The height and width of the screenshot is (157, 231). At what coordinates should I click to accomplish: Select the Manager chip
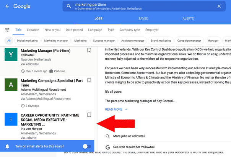(x=213, y=41)
